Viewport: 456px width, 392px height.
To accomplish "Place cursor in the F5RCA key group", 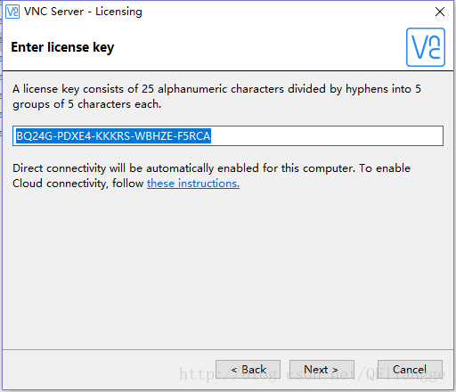I will pos(194,136).
